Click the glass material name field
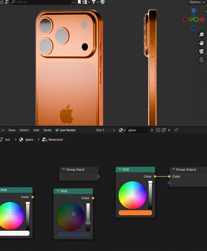 point(138,130)
